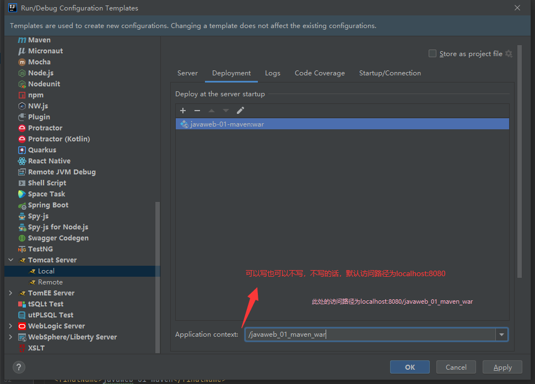The height and width of the screenshot is (384, 535).
Task: Select the Deployment tab
Action: (231, 73)
